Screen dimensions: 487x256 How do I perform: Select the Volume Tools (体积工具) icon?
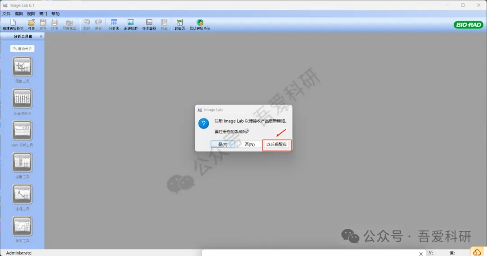coord(22,226)
